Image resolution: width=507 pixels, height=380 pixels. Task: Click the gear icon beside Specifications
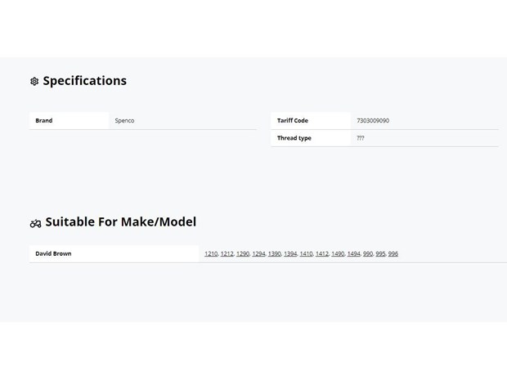pyautogui.click(x=34, y=81)
